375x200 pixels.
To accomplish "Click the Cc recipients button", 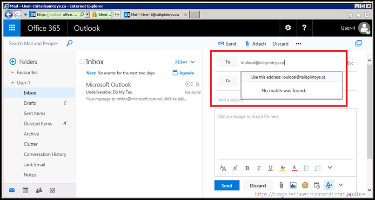I will tap(228, 81).
